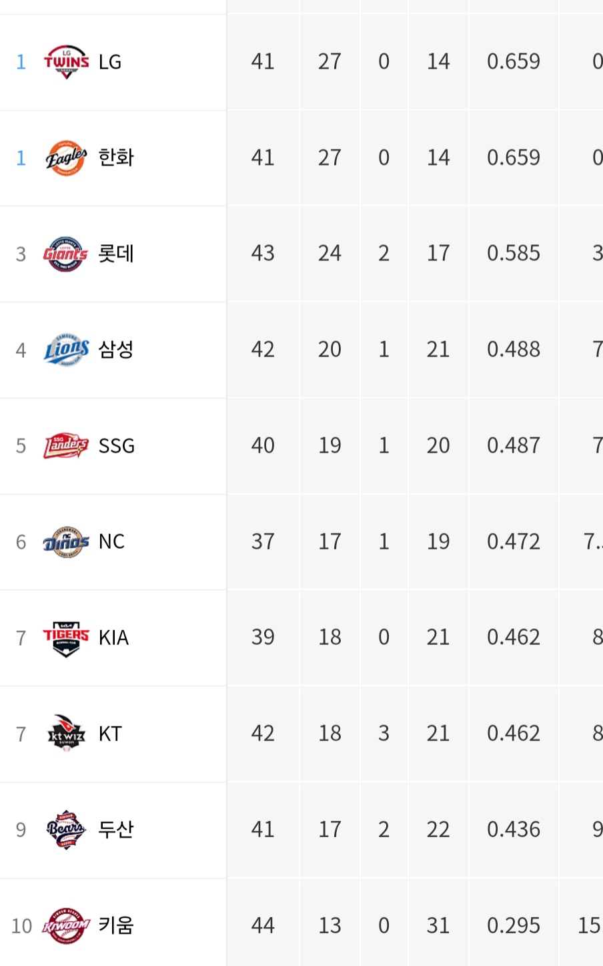Viewport: 603px width, 966px height.
Task: Click the LG Twins team logo
Action: [66, 62]
